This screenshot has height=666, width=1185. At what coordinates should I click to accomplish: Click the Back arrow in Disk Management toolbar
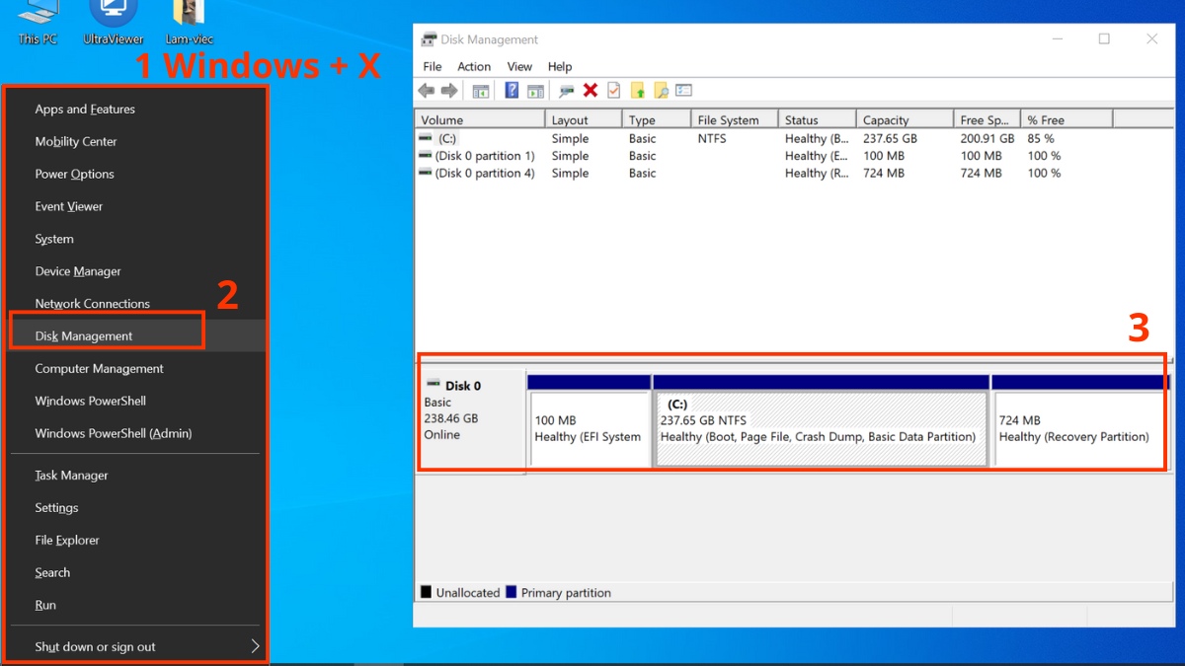(427, 91)
